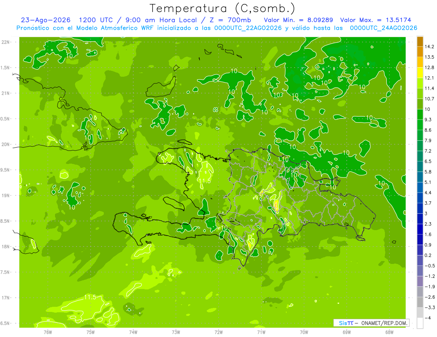437x337 pixels.
Task: Click the "12.1" color scale label
Action: click(429, 78)
